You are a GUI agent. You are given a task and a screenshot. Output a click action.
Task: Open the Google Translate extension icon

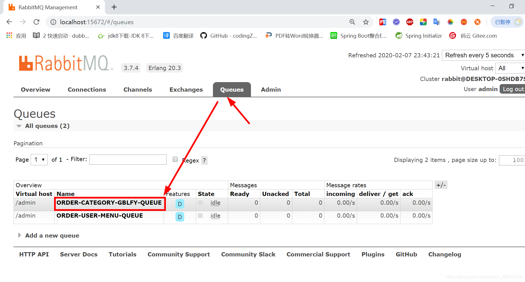pyautogui.click(x=437, y=22)
